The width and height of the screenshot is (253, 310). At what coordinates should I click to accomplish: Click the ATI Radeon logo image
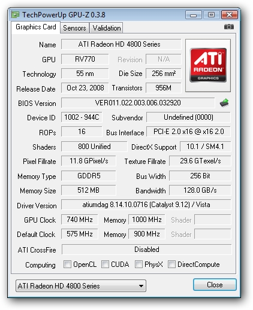point(208,65)
